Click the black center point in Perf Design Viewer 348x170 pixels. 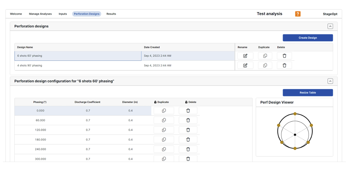pos(295,135)
